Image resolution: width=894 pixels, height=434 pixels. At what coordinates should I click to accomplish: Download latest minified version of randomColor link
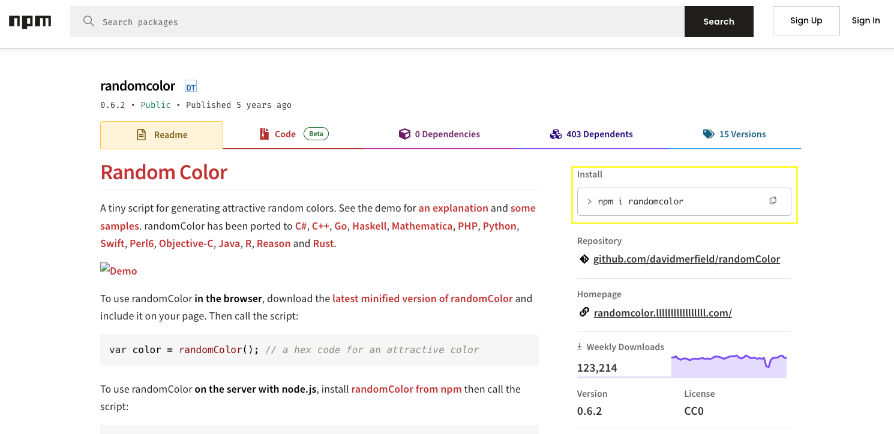click(422, 298)
